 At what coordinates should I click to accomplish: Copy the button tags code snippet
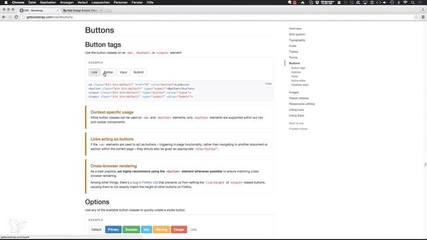268,83
